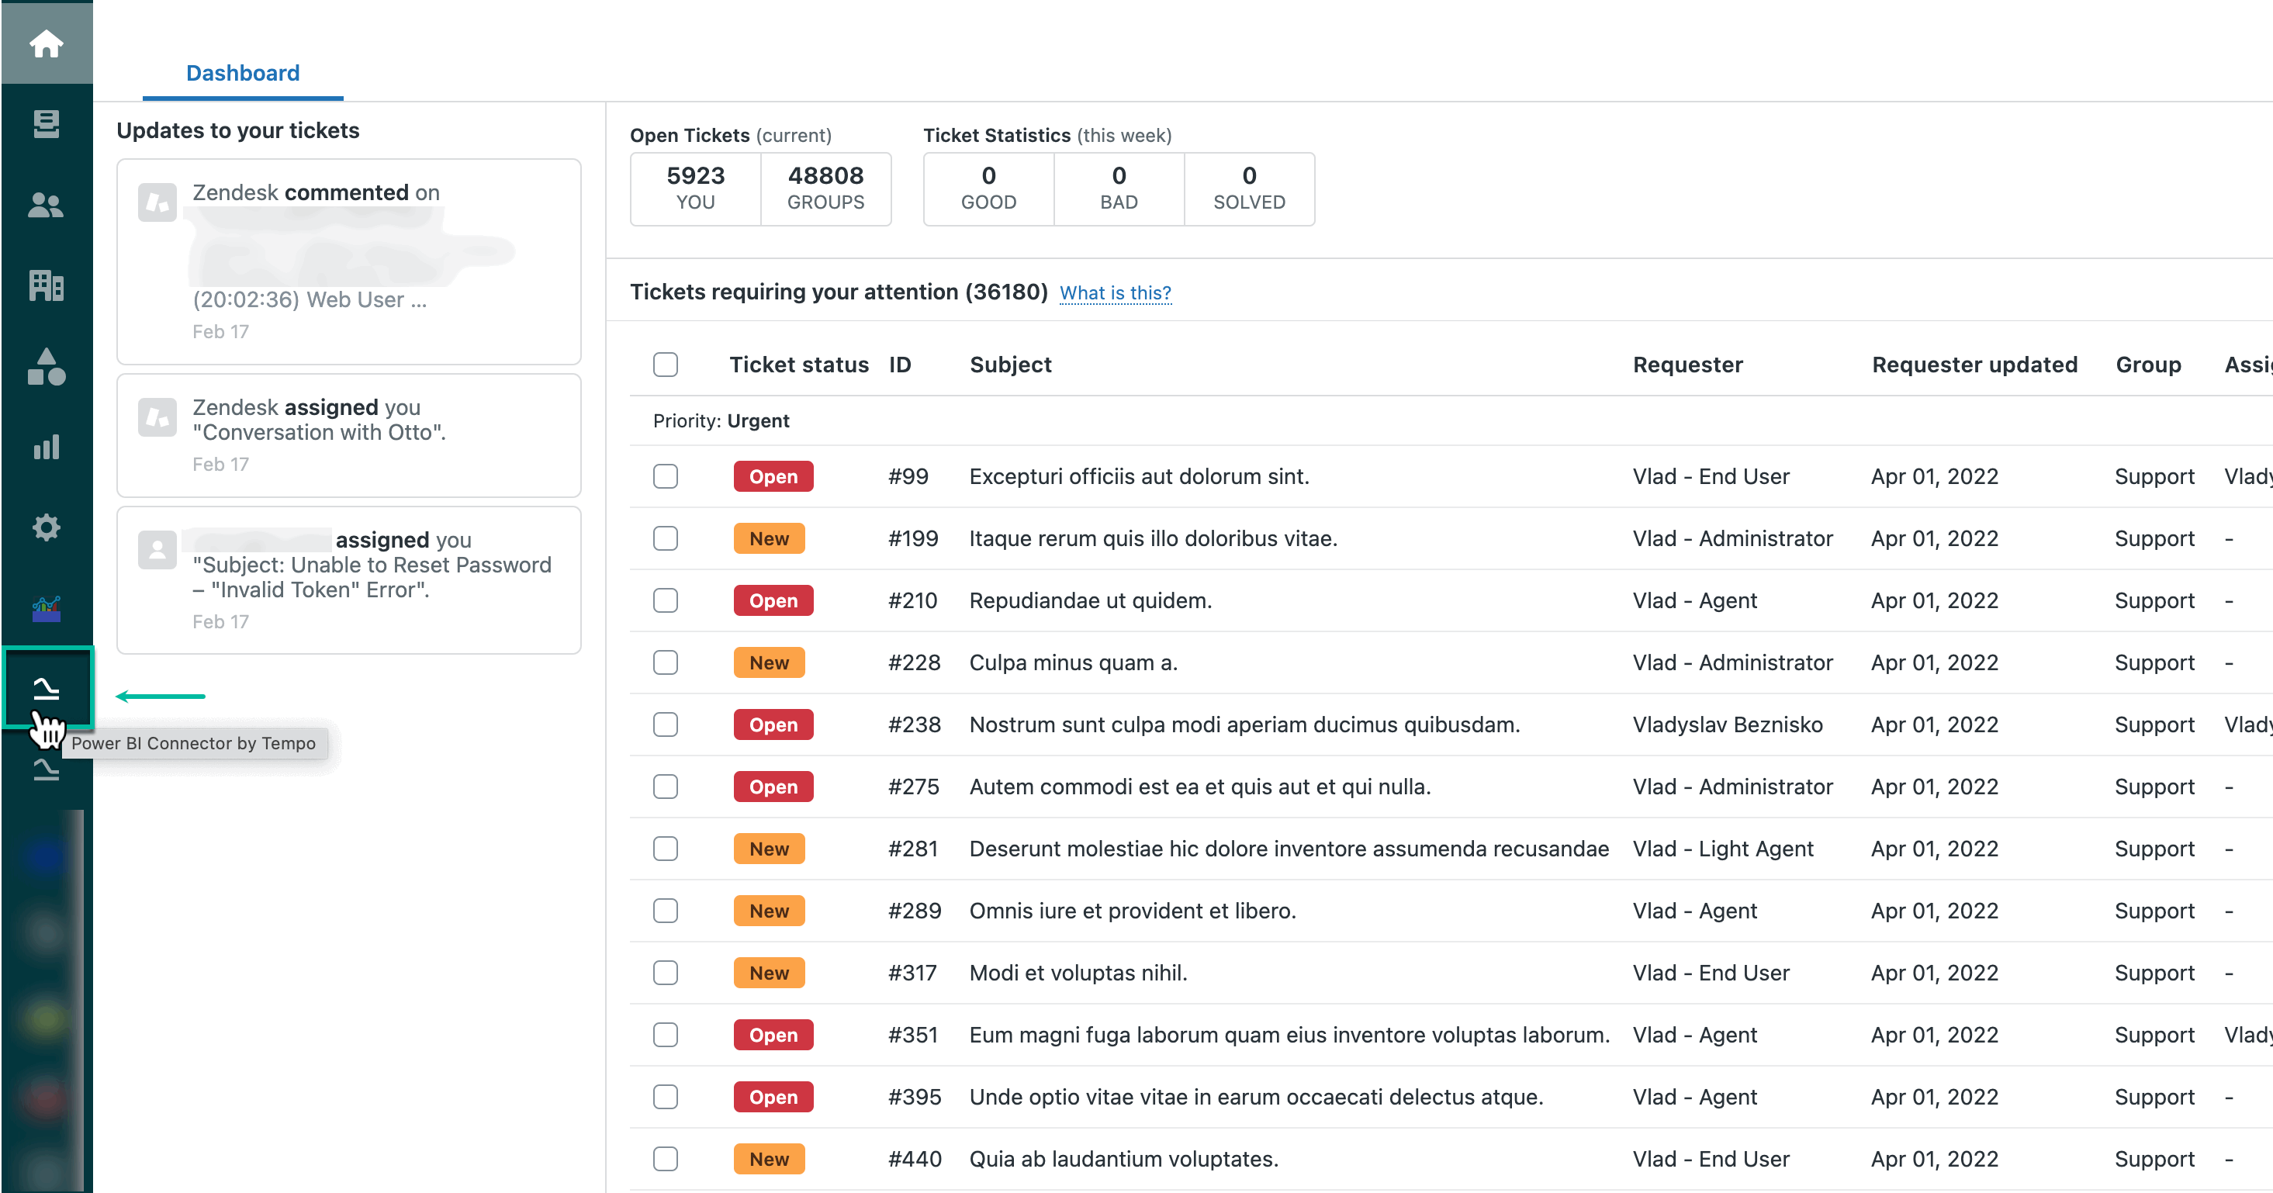The image size is (2273, 1193).
Task: Sort tickets by the ID column
Action: point(899,364)
